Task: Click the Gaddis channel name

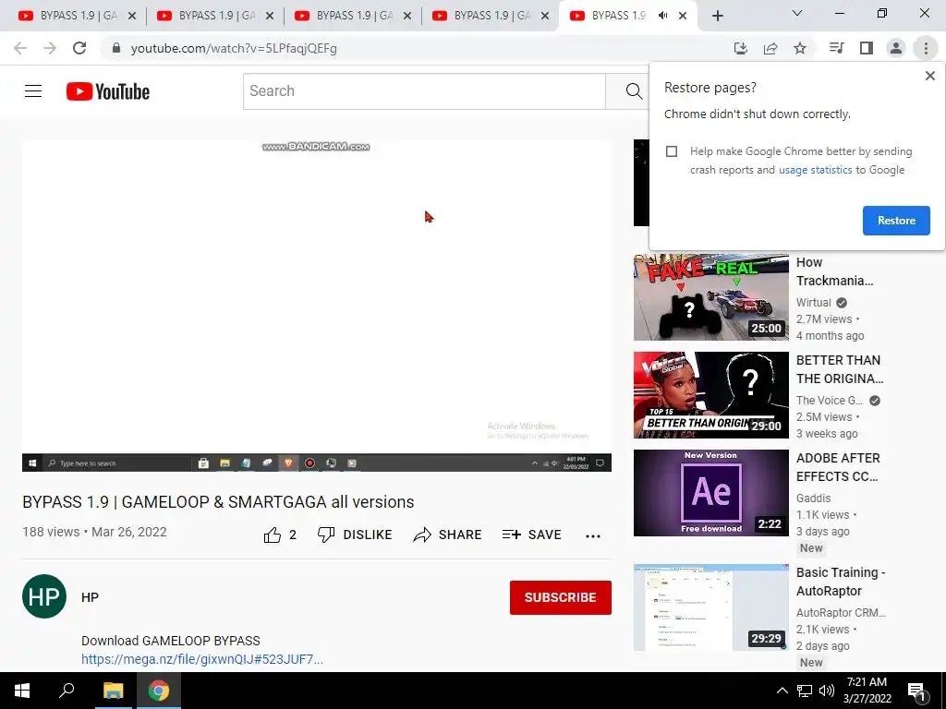Action: point(813,498)
